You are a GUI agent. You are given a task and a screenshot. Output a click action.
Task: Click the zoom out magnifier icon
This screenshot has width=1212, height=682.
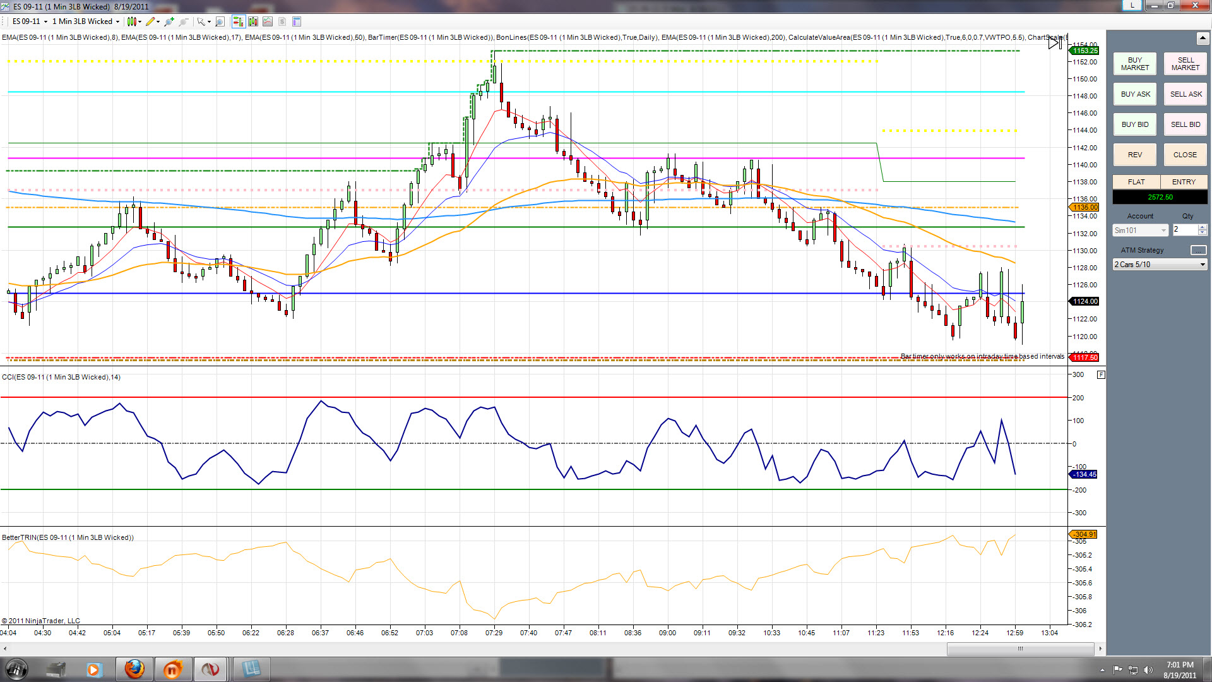tap(184, 21)
